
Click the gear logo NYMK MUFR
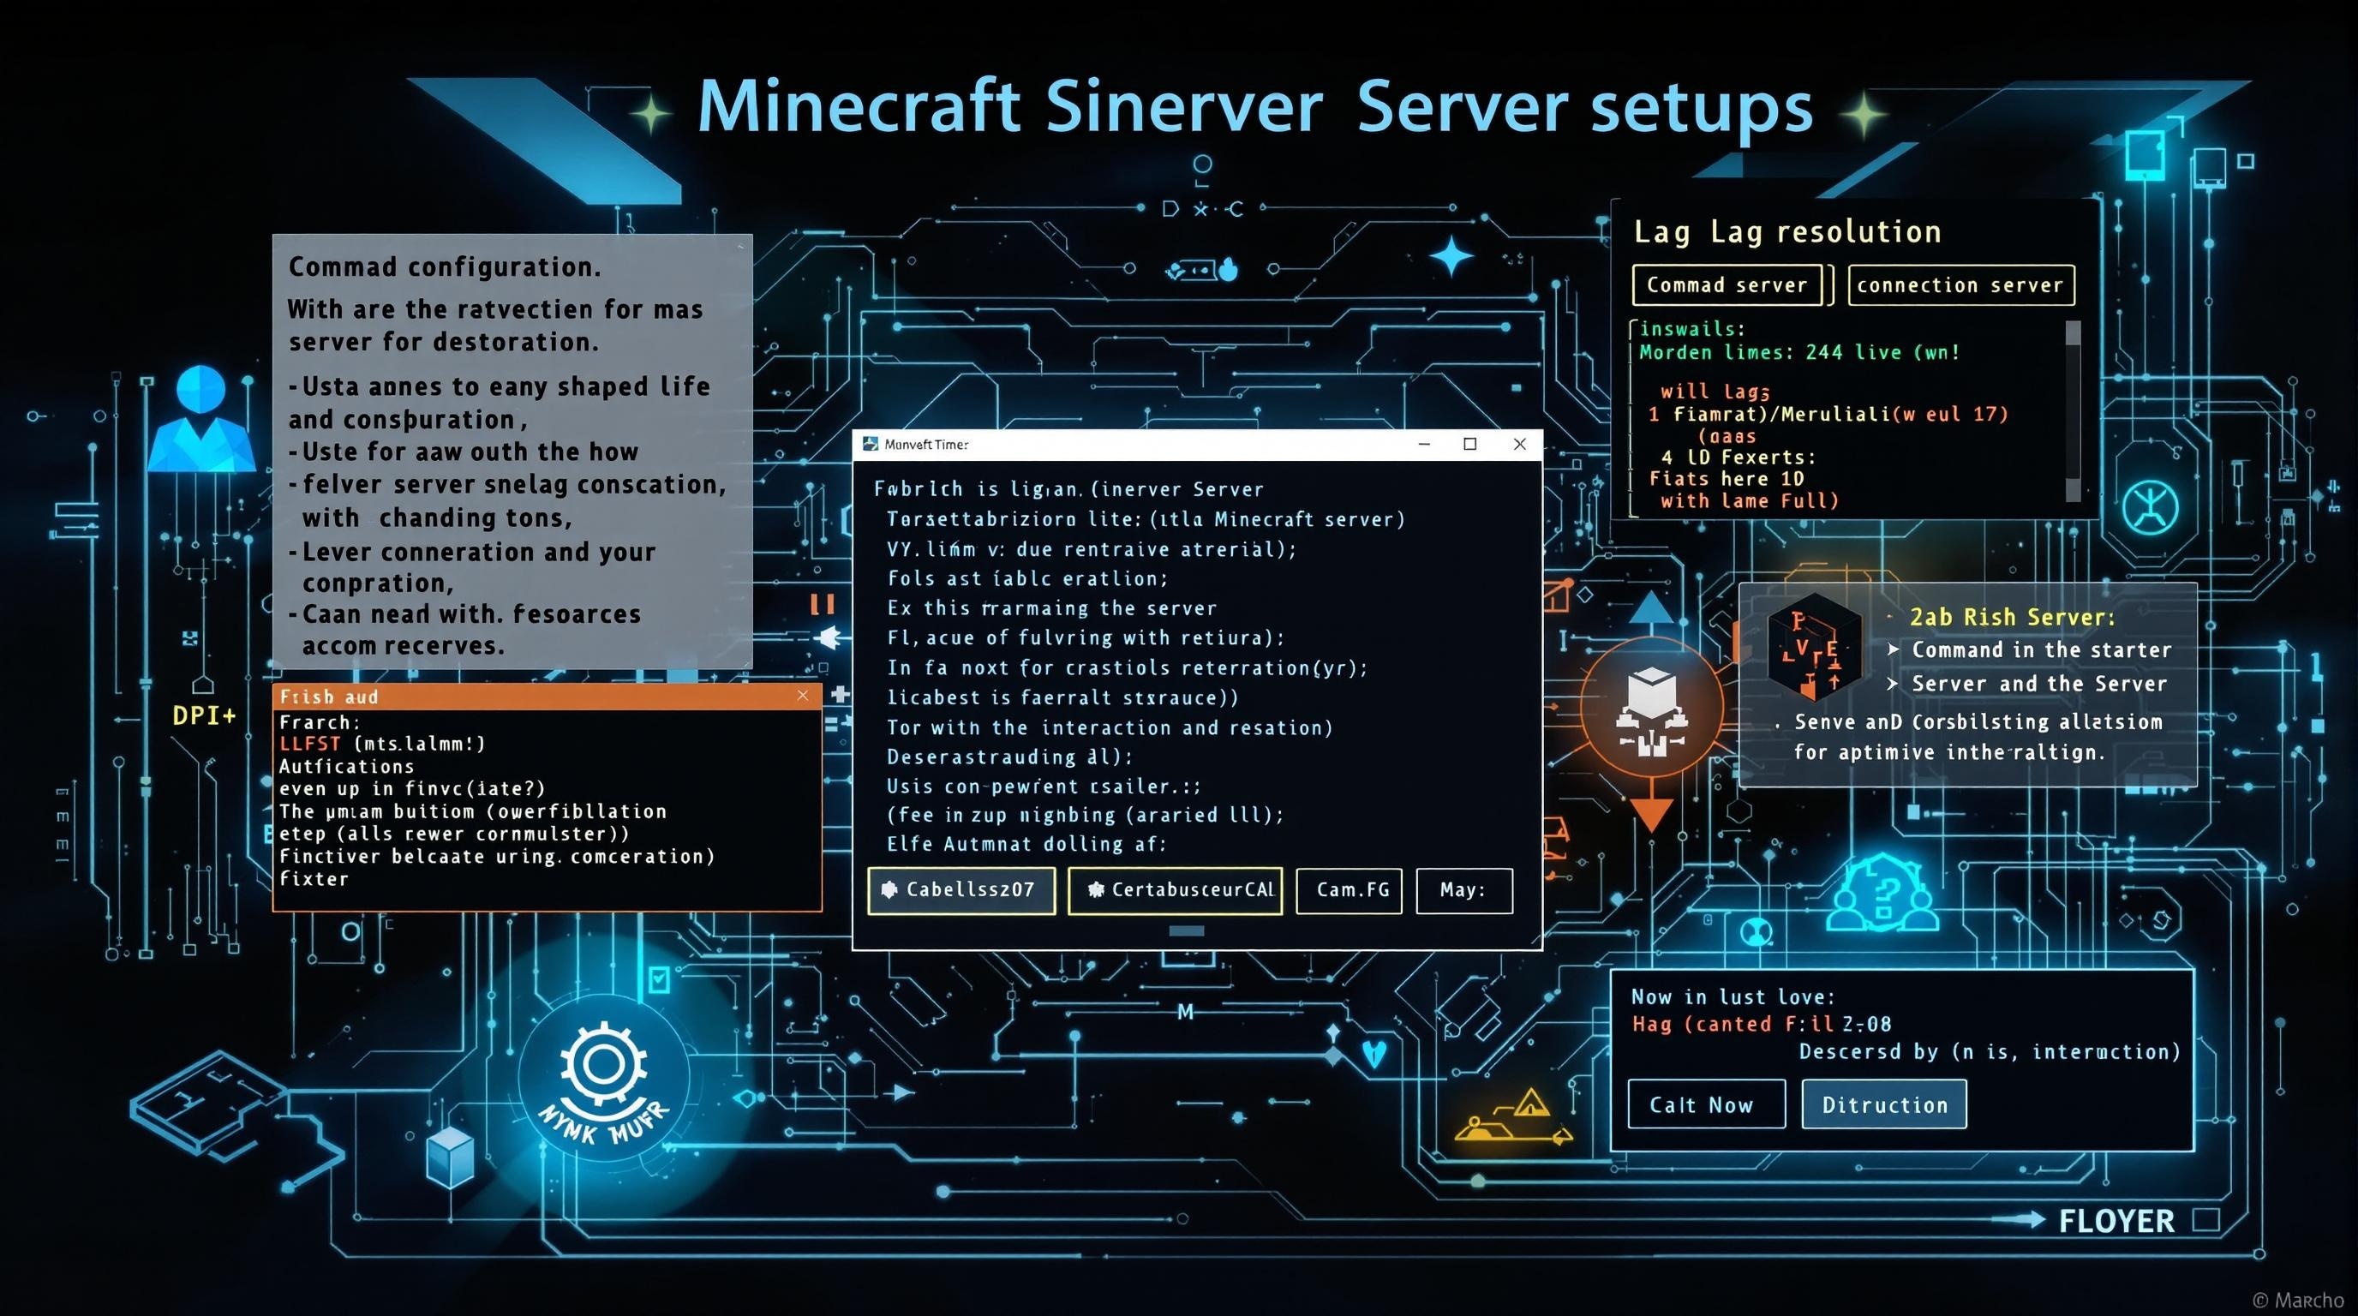click(603, 1080)
